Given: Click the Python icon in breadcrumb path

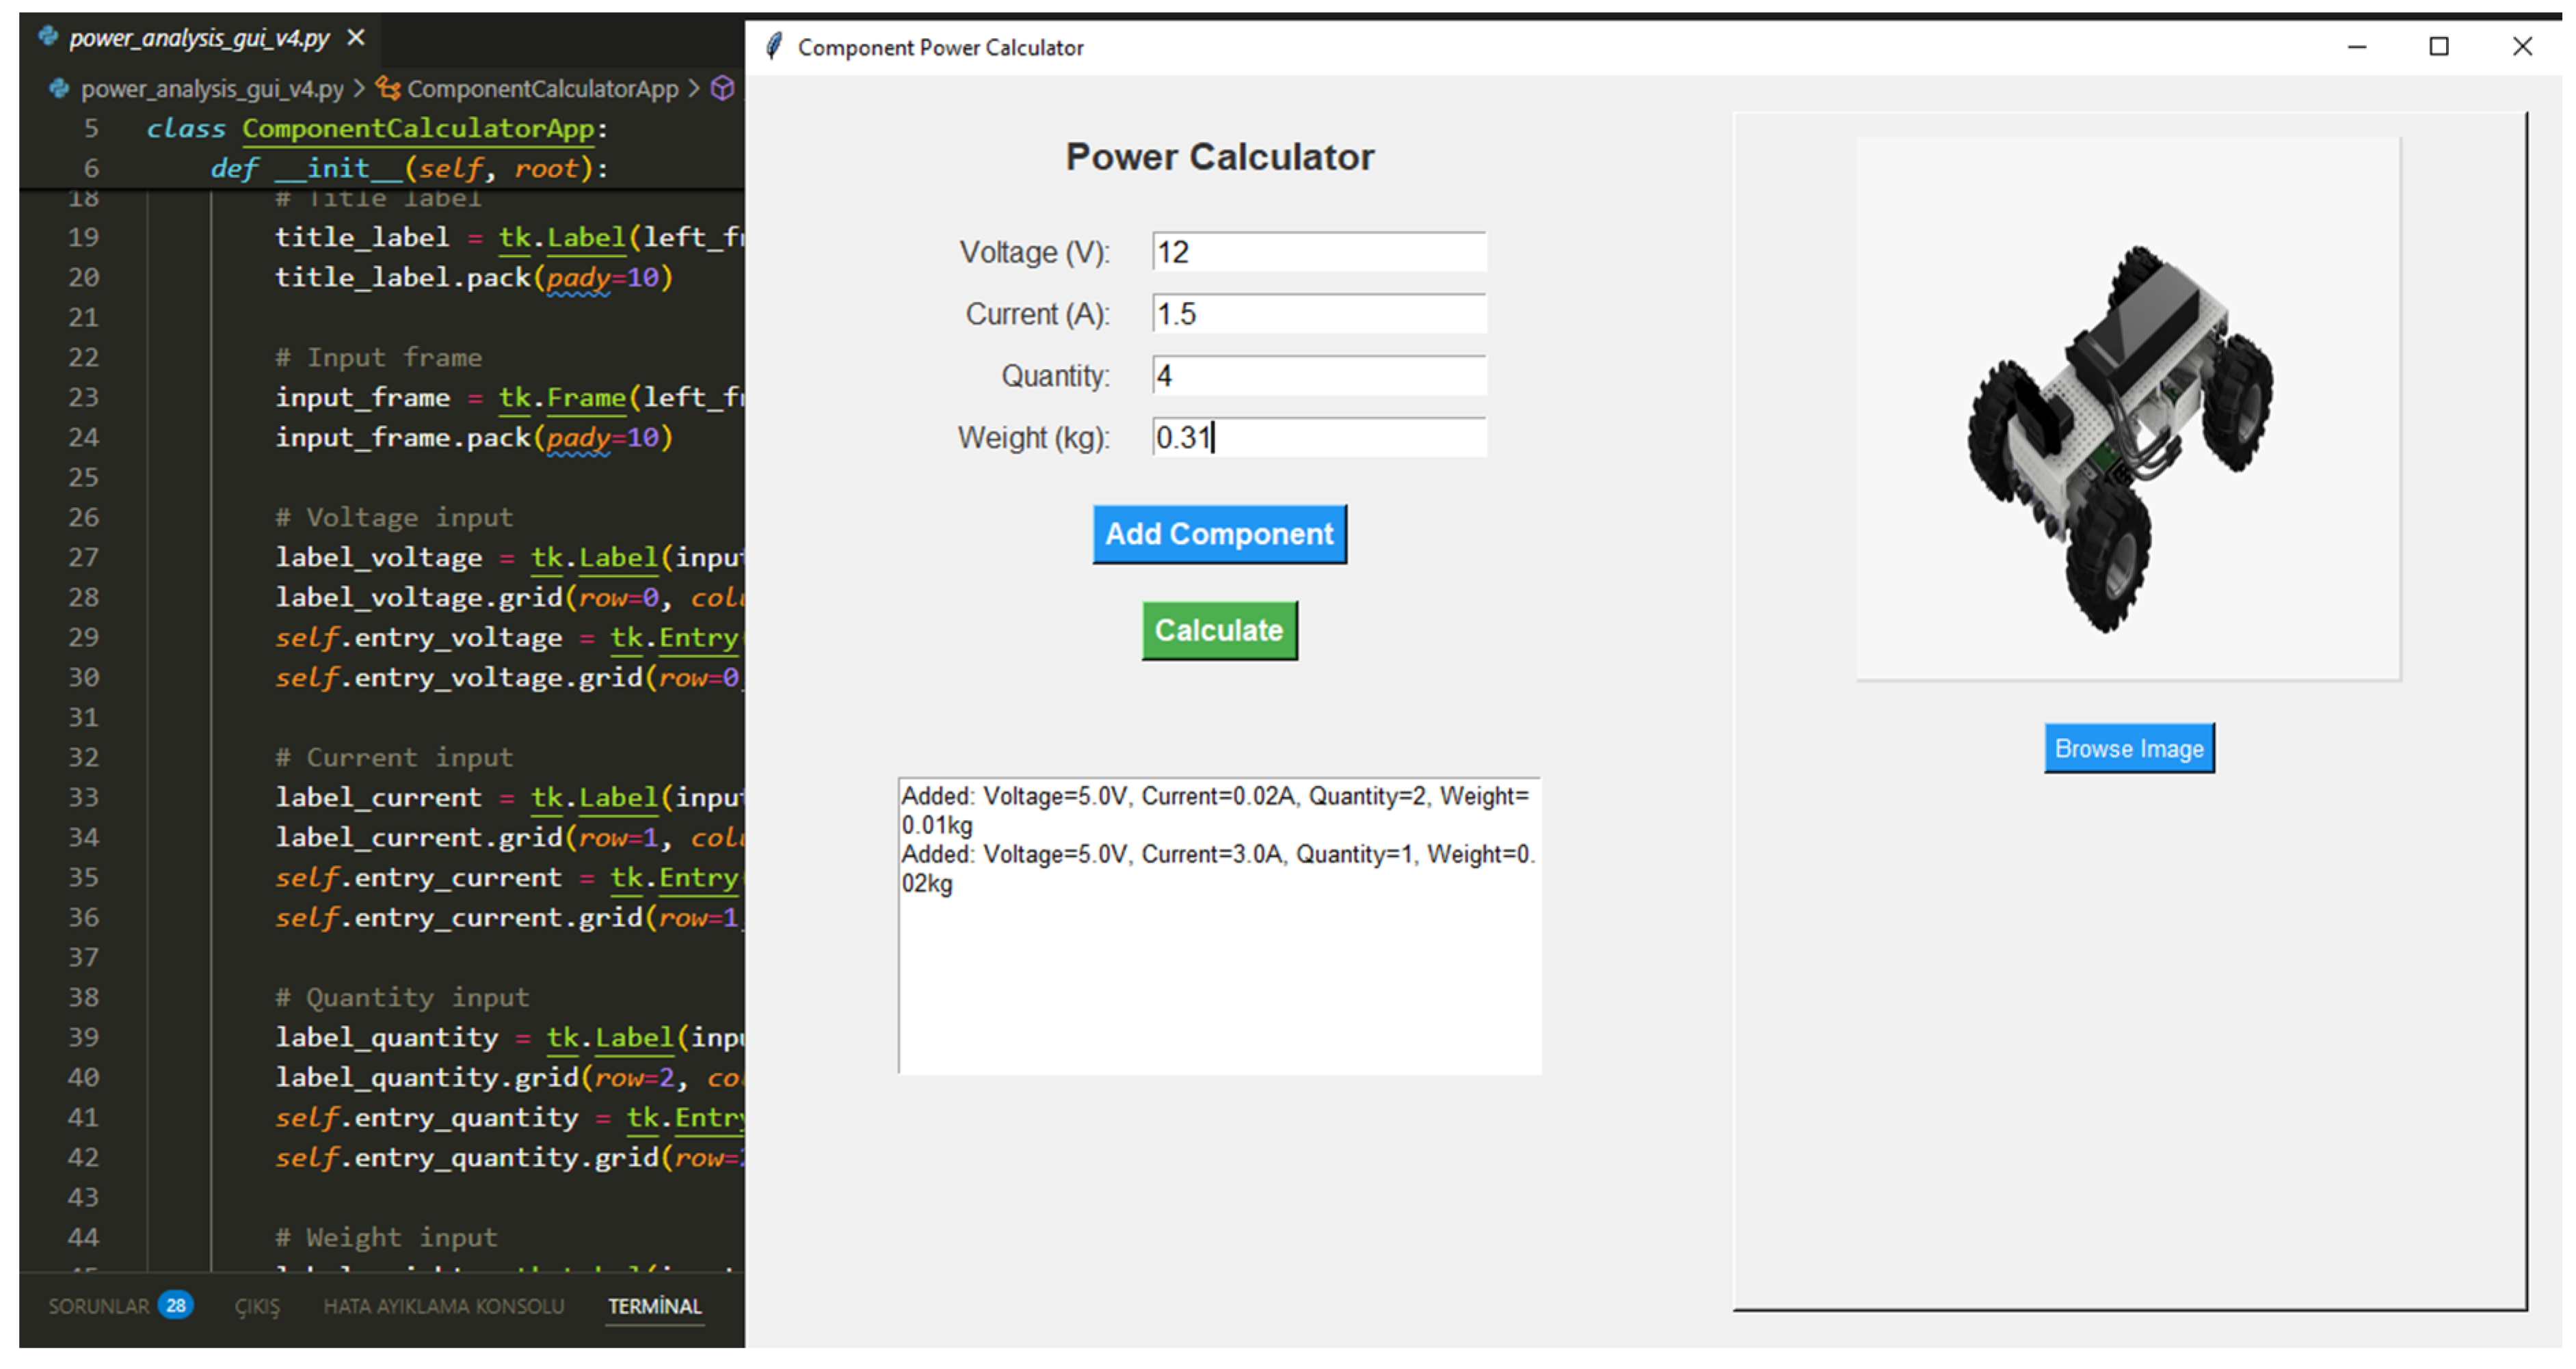Looking at the screenshot, I should pos(59,89).
